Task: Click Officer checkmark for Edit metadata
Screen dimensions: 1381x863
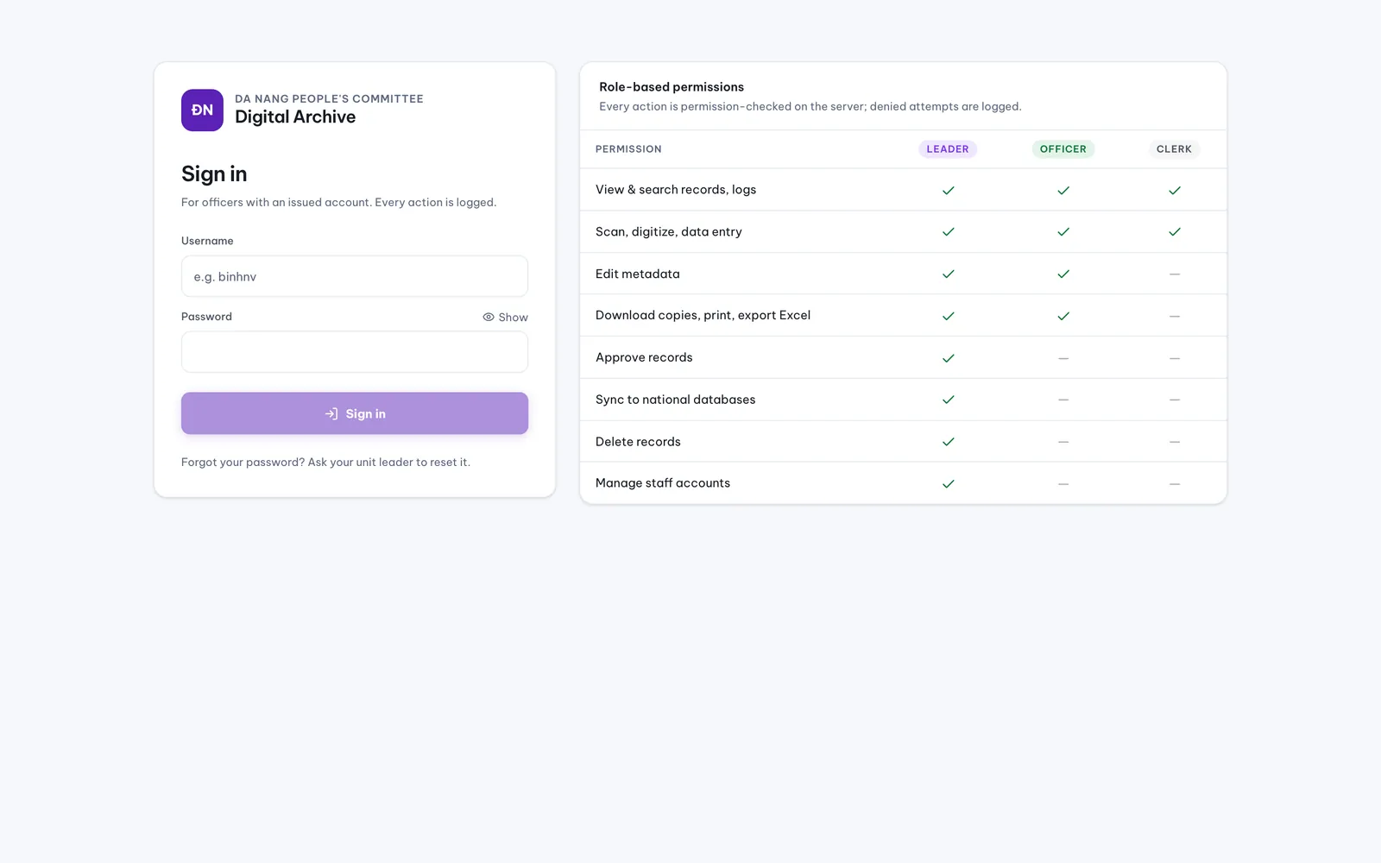Action: (x=1063, y=274)
